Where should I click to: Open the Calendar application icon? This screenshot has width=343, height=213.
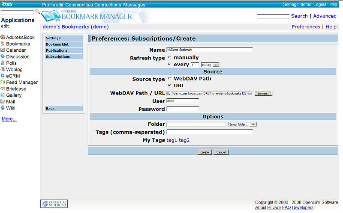click(x=3, y=50)
